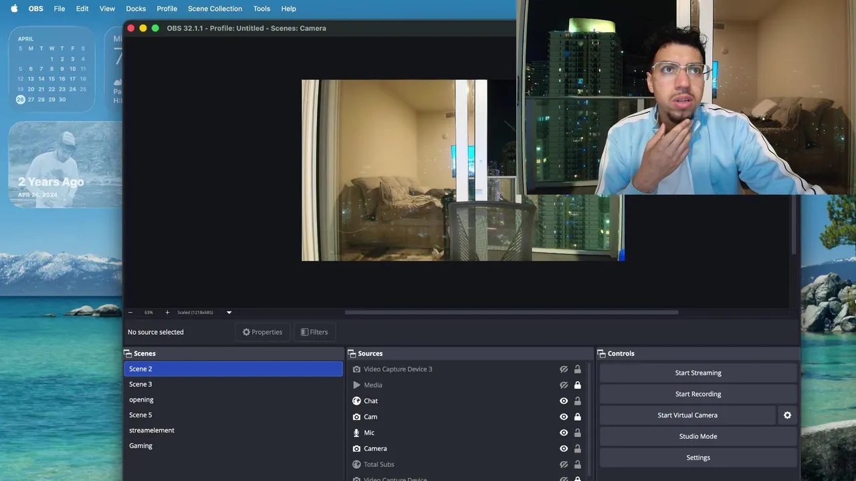Image resolution: width=856 pixels, height=481 pixels.
Task: Open source Properties
Action: 262,332
